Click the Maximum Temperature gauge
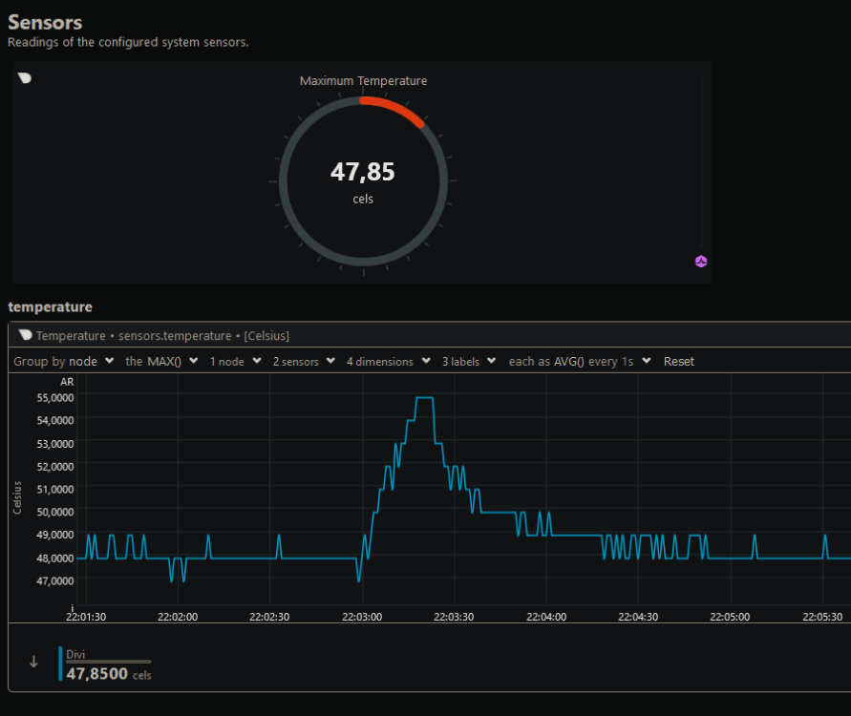 363,181
